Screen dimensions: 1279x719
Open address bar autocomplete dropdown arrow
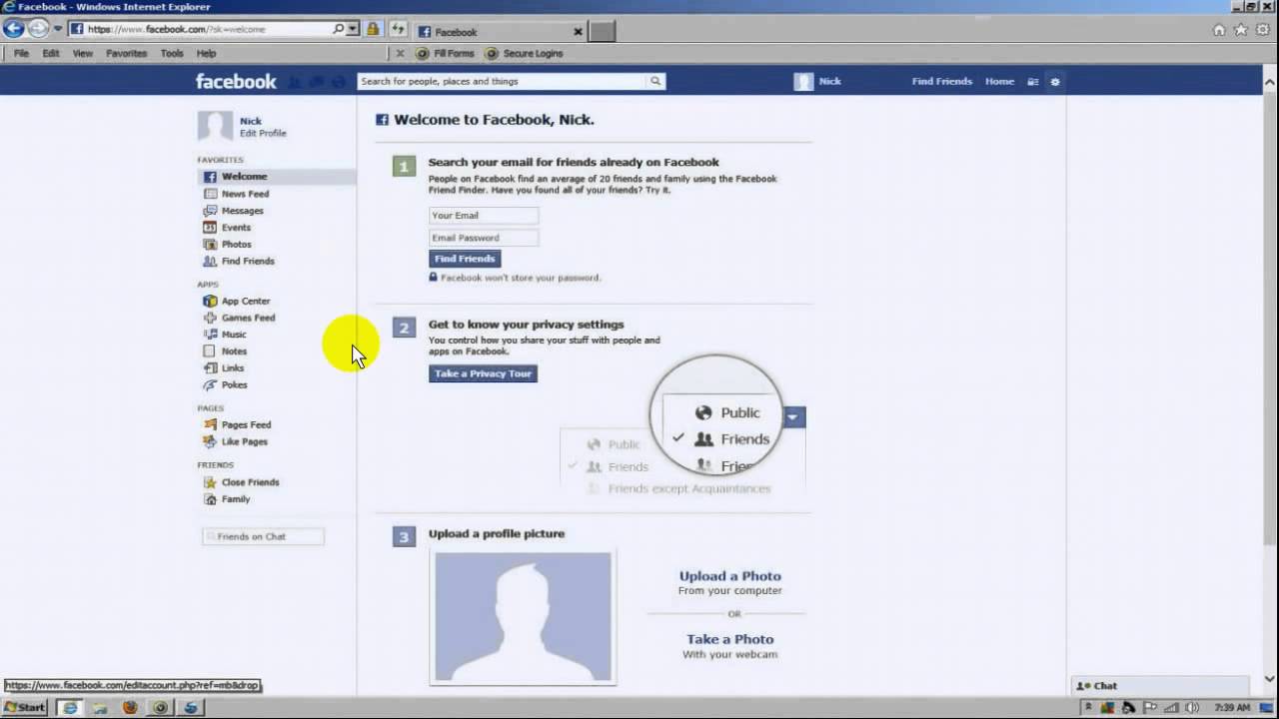pos(353,29)
